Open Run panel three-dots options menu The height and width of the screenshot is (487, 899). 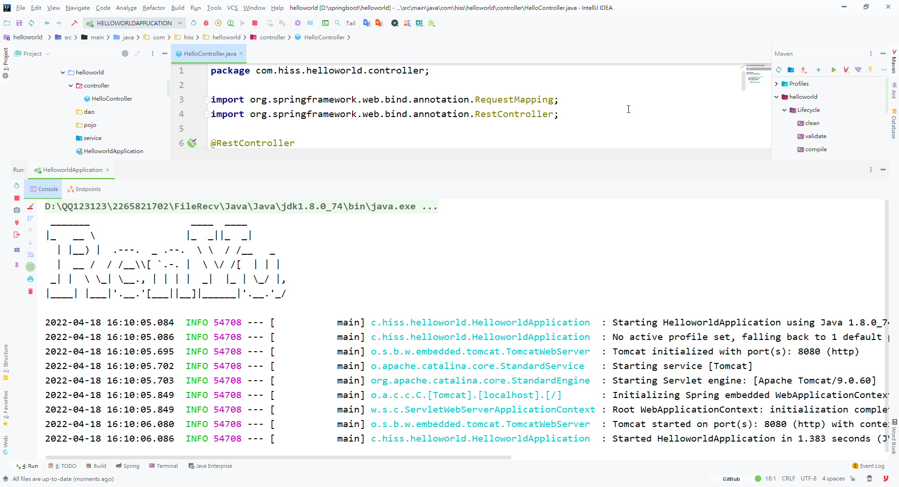[871, 170]
